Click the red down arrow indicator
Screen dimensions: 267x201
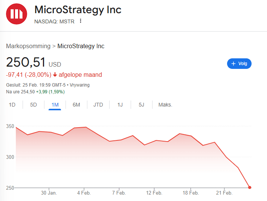click(55, 75)
